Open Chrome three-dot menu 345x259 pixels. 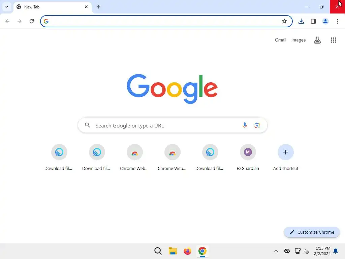pos(338,21)
